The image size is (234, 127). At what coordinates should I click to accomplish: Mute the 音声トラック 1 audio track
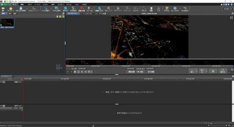(x=4, y=105)
